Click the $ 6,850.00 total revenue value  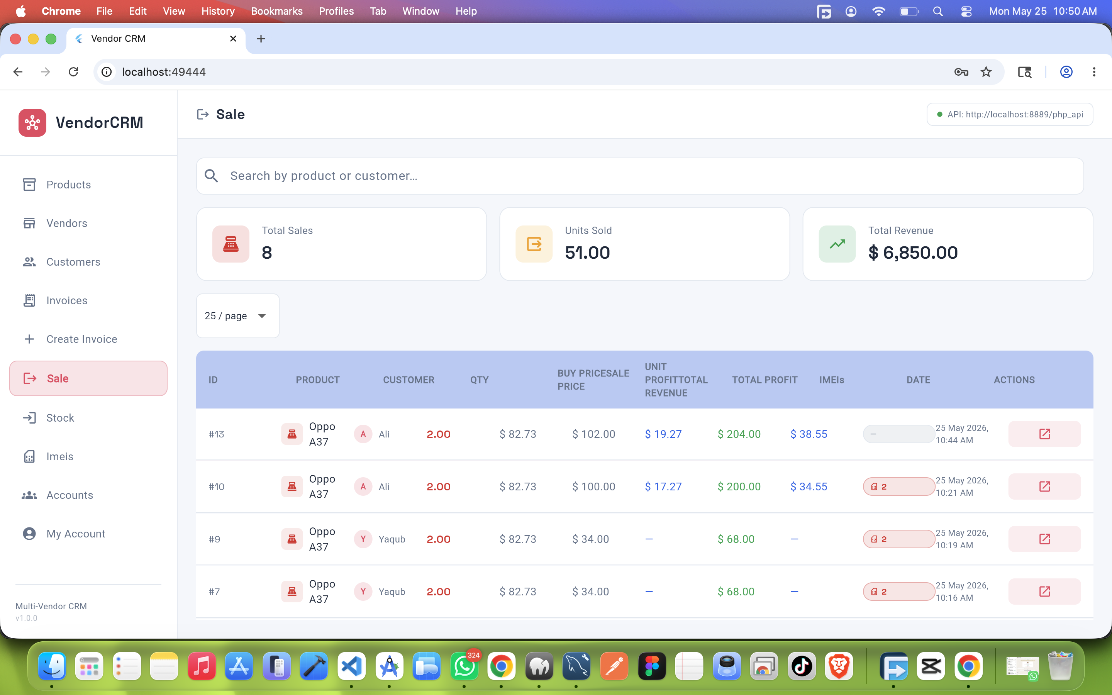pos(913,253)
